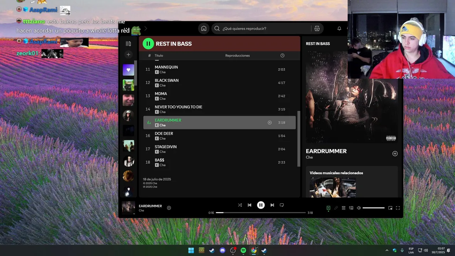Collapse the Your Library sidebar icon
Viewport: 455px width, 256px height.
[x=128, y=44]
